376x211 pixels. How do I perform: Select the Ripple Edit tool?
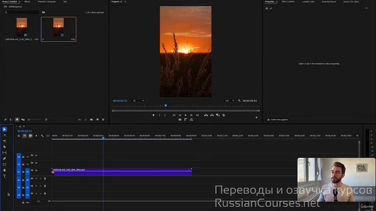(5, 141)
